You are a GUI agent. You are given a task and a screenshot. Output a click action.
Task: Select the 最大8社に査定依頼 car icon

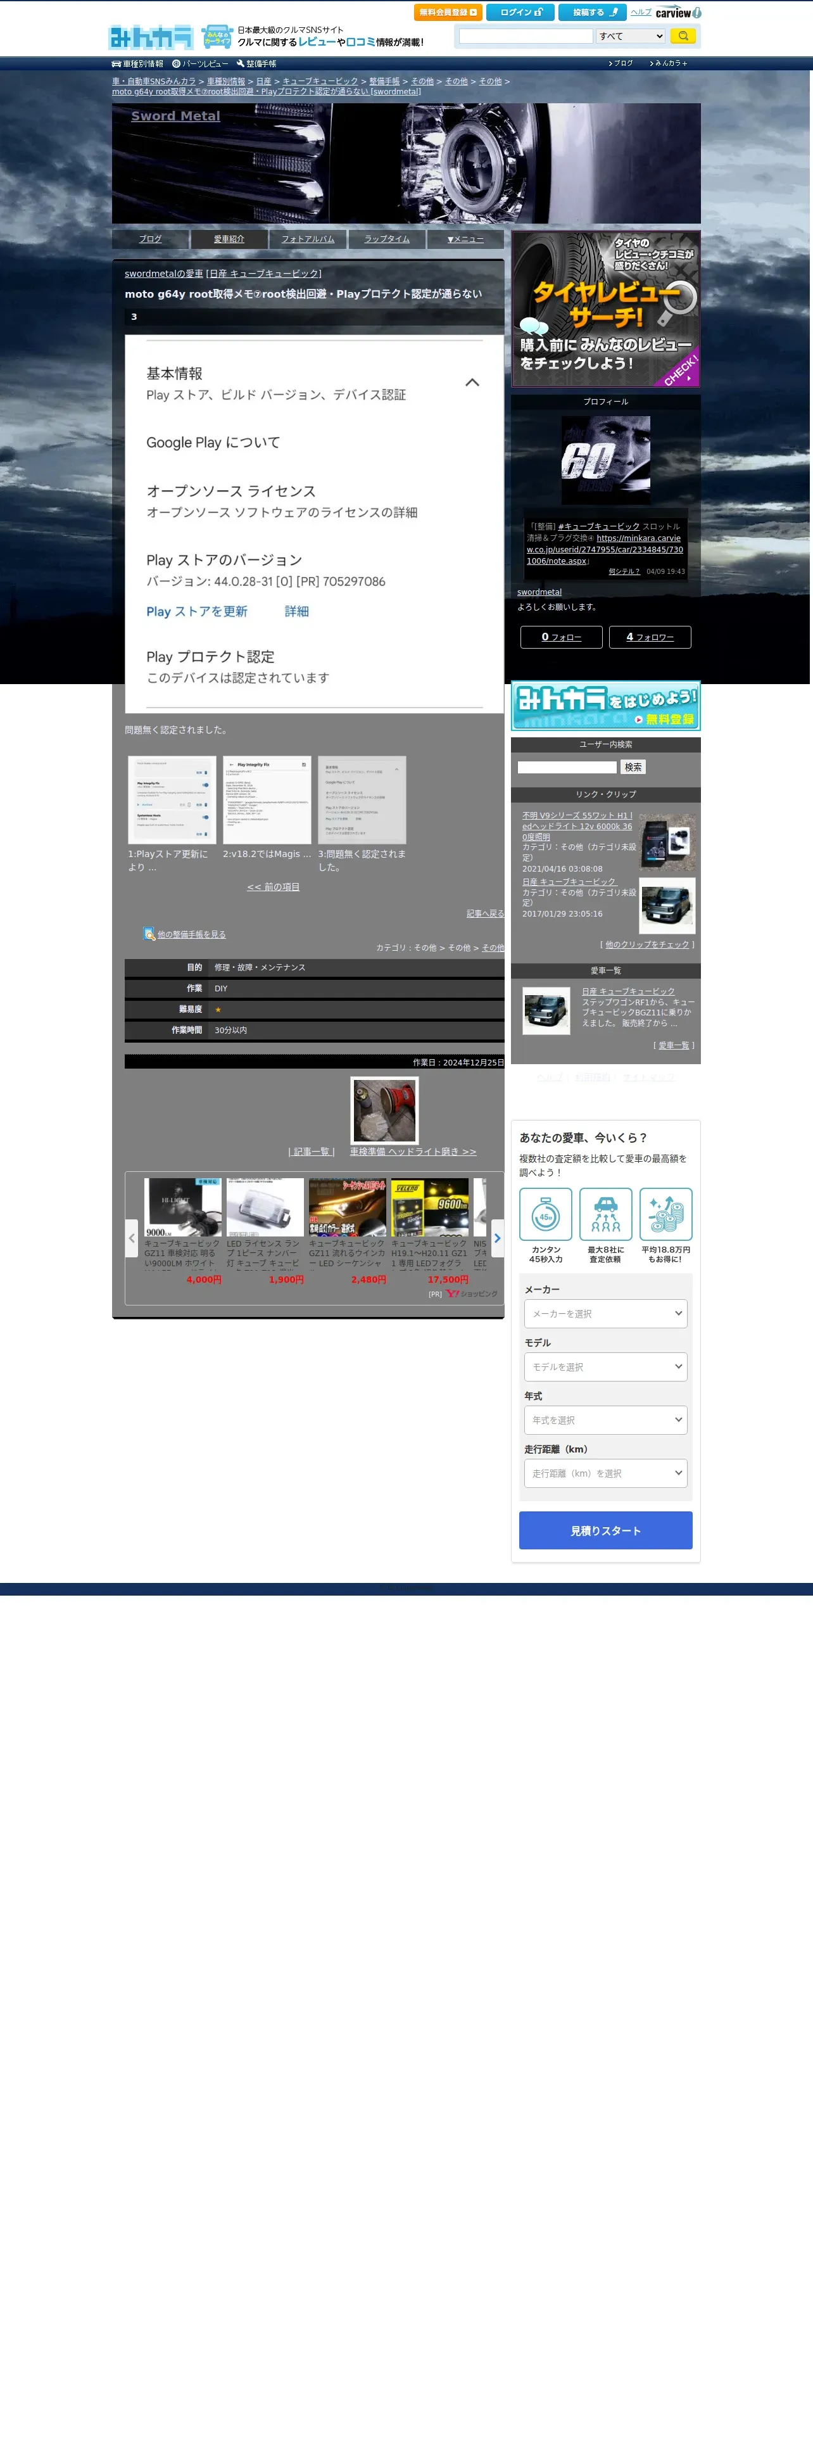point(606,1214)
